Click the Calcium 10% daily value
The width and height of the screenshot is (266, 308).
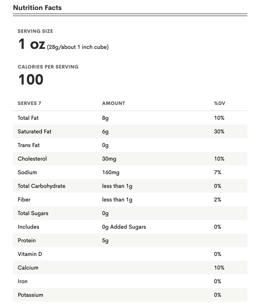[219, 267]
